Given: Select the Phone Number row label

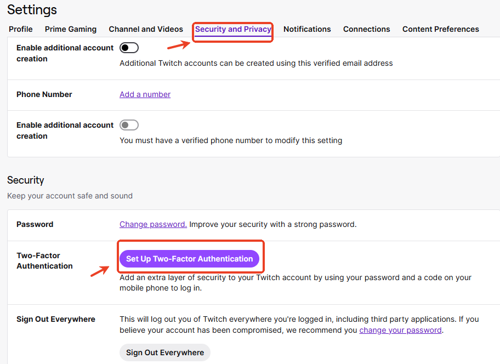Looking at the screenshot, I should point(44,94).
